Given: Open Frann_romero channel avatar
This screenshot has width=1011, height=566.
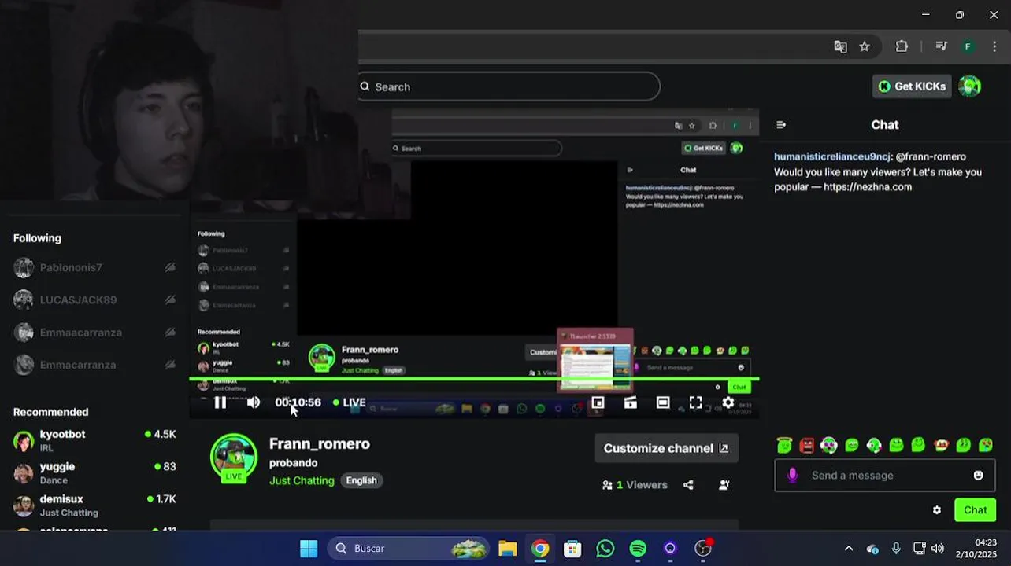Looking at the screenshot, I should tap(234, 457).
